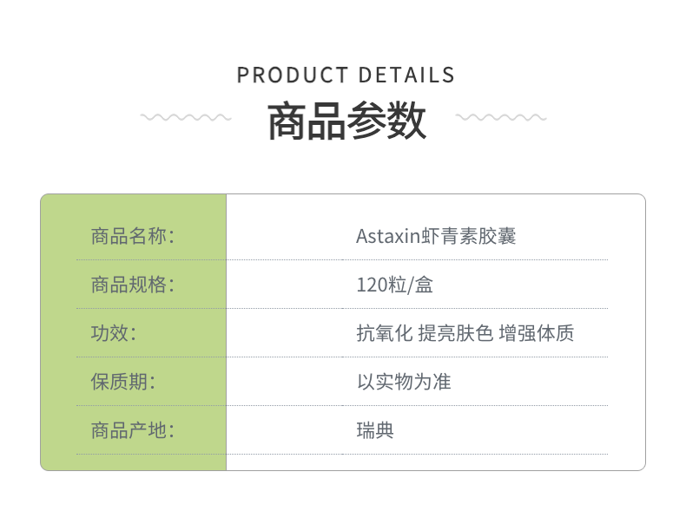This screenshot has width=686, height=511.
Task: Click the 瑞典 origin value
Action: pos(375,430)
